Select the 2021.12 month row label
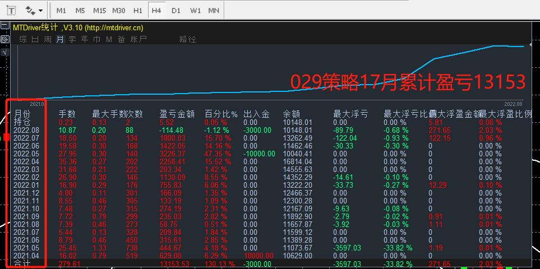The image size is (540, 269). [x=26, y=193]
